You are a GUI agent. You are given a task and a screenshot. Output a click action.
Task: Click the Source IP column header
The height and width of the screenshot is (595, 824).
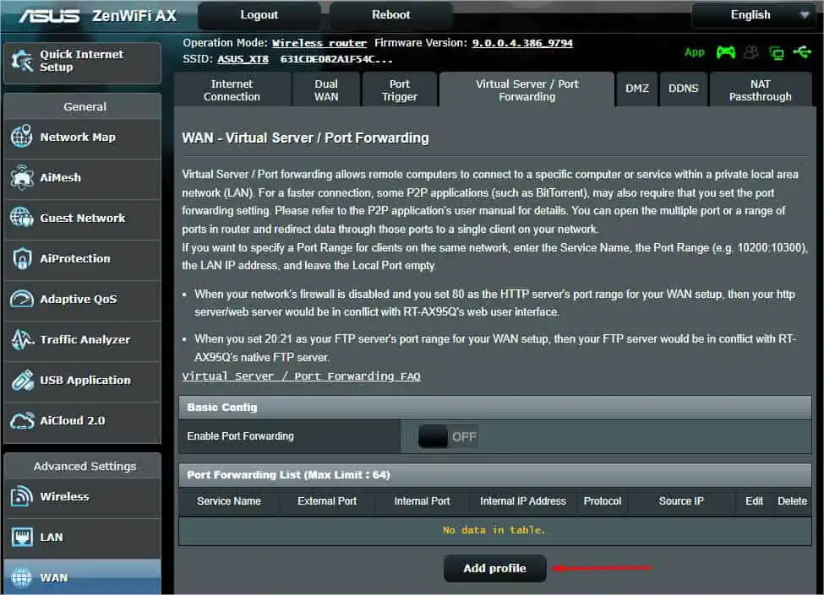click(x=681, y=501)
